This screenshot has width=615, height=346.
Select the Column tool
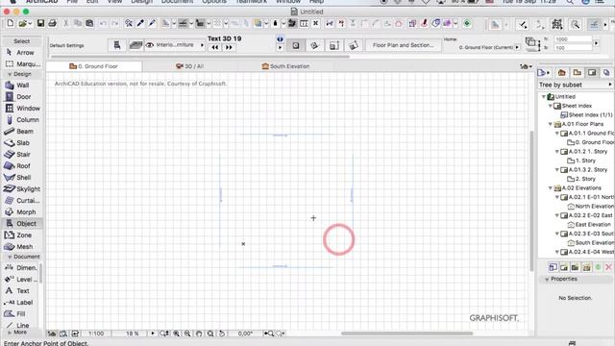22,119
